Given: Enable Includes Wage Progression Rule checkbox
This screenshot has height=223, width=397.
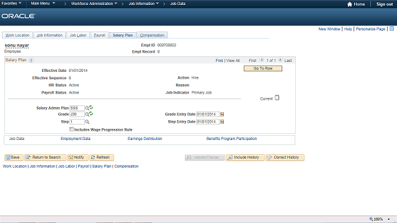Looking at the screenshot, I should click(x=71, y=129).
